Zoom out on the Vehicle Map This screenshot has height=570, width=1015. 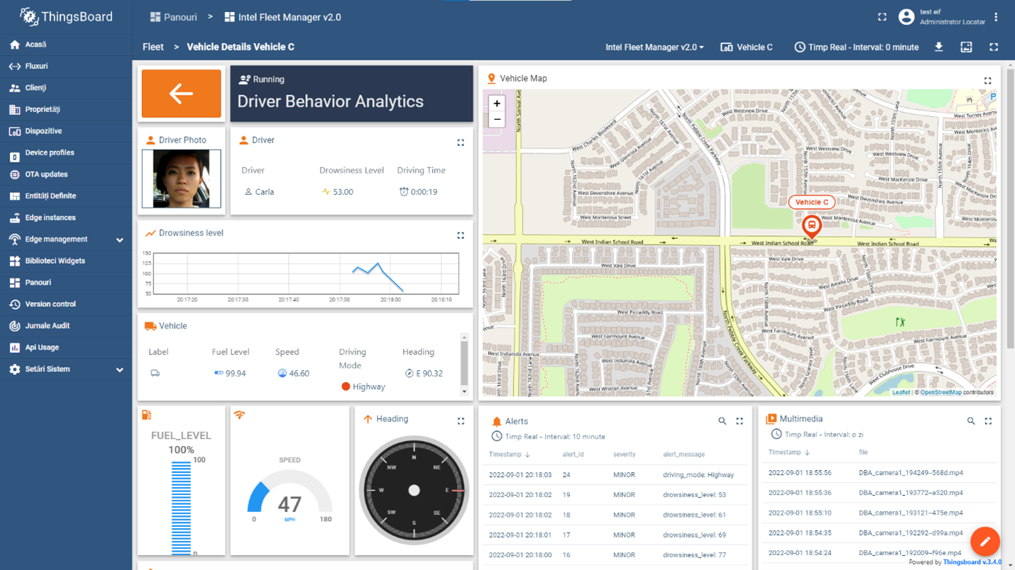(x=497, y=120)
